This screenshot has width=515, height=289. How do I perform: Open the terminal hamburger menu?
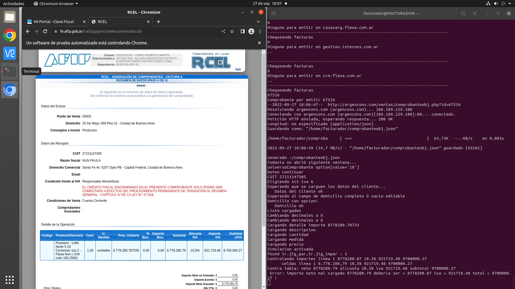474,13
